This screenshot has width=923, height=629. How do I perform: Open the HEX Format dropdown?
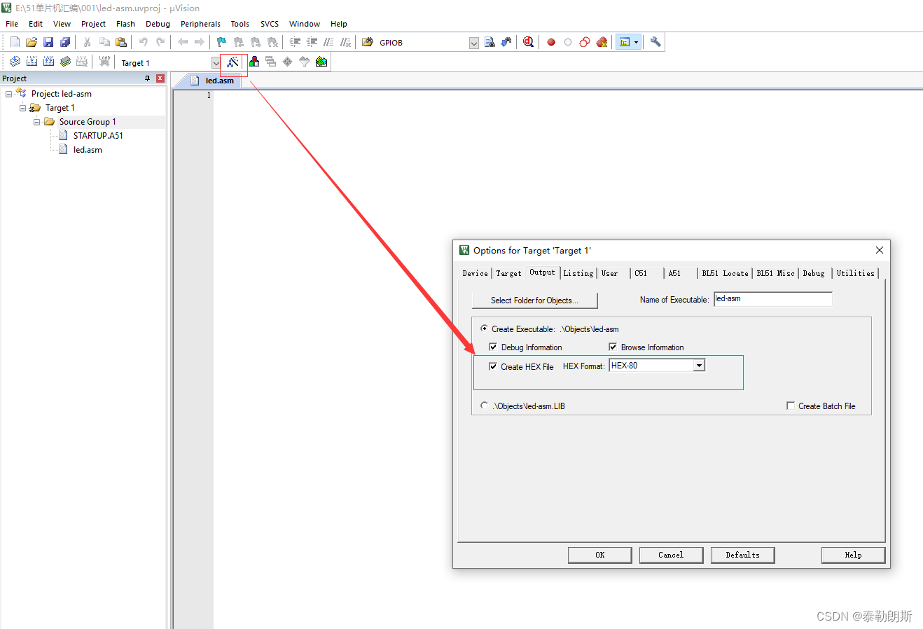point(699,366)
